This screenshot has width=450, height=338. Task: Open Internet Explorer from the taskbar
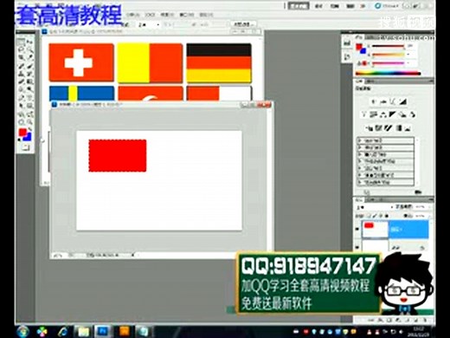63,331
